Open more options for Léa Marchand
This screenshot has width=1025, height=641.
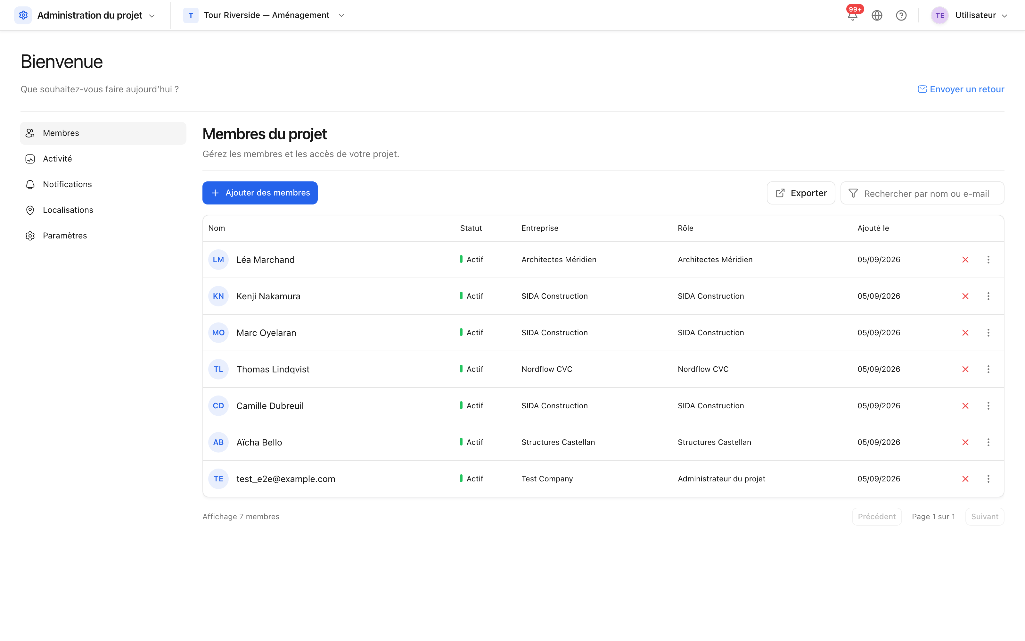988,260
